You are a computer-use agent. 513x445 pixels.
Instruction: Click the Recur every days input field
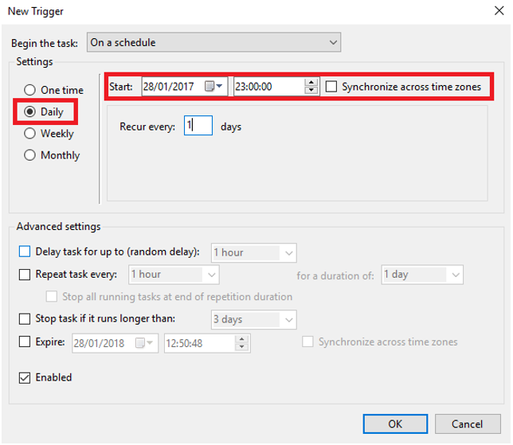click(x=198, y=126)
